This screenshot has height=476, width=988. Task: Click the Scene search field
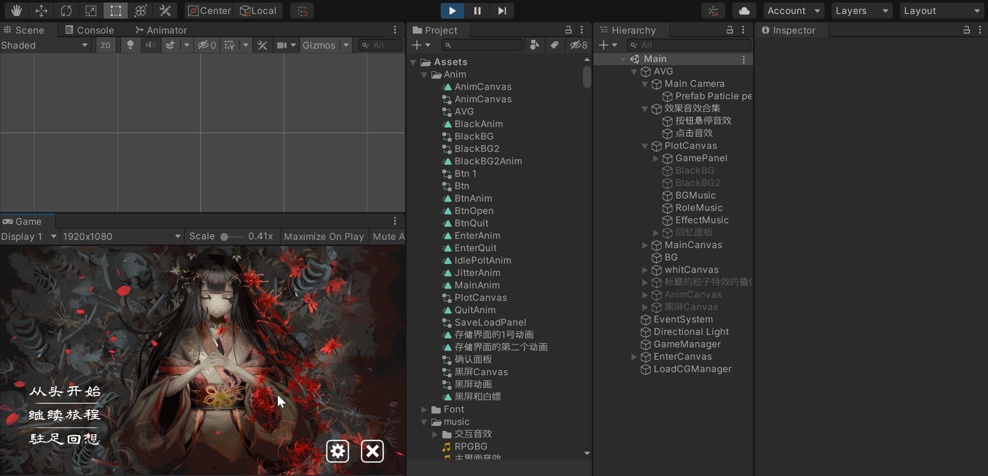tap(381, 45)
